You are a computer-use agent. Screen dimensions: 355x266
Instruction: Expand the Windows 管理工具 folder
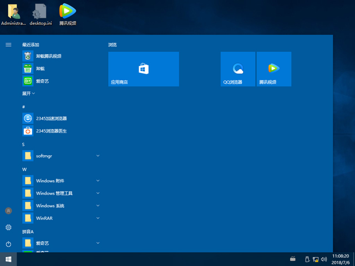point(61,193)
